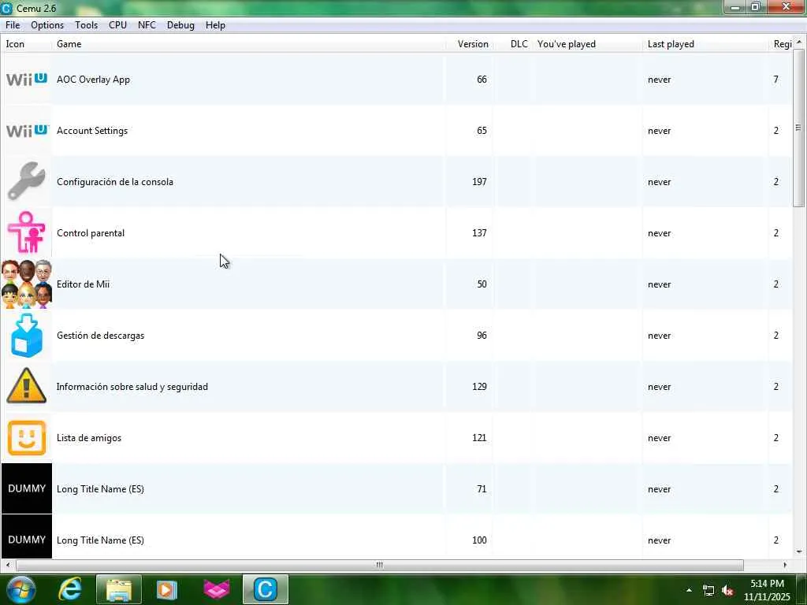The width and height of the screenshot is (807, 605).
Task: Launch Internet Explorer from the taskbar
Action: click(70, 589)
